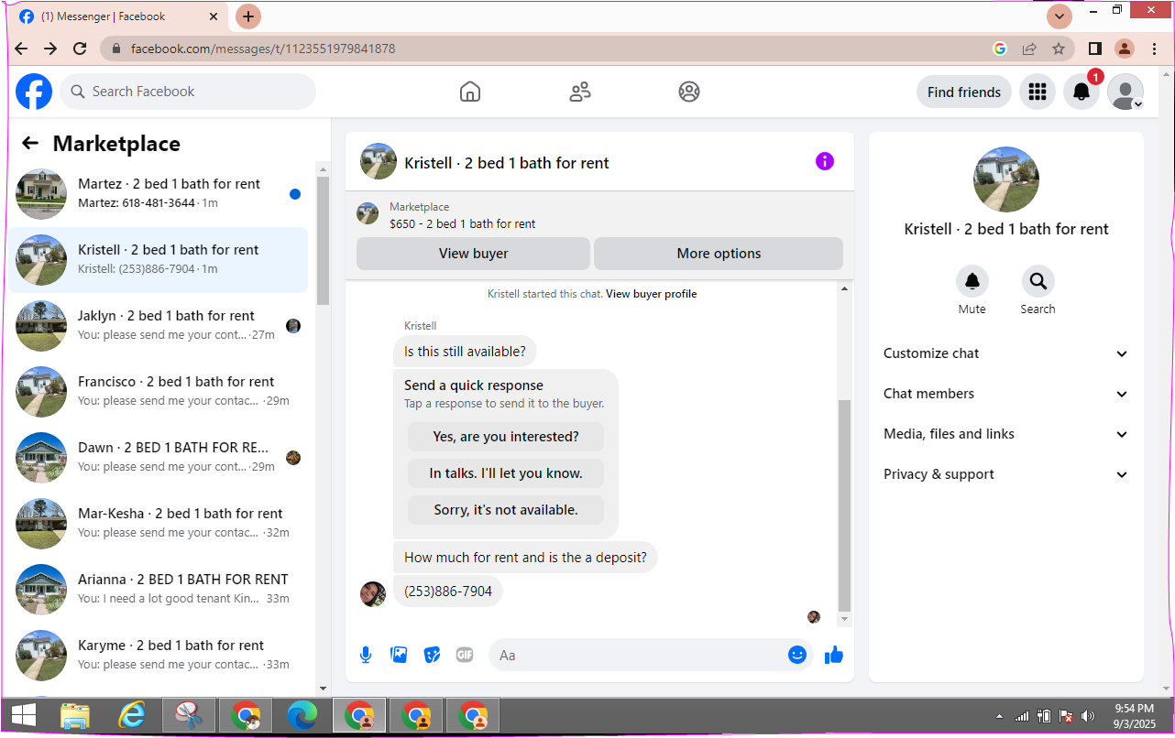
Task: Choose a GIF icon in composer
Action: click(465, 655)
